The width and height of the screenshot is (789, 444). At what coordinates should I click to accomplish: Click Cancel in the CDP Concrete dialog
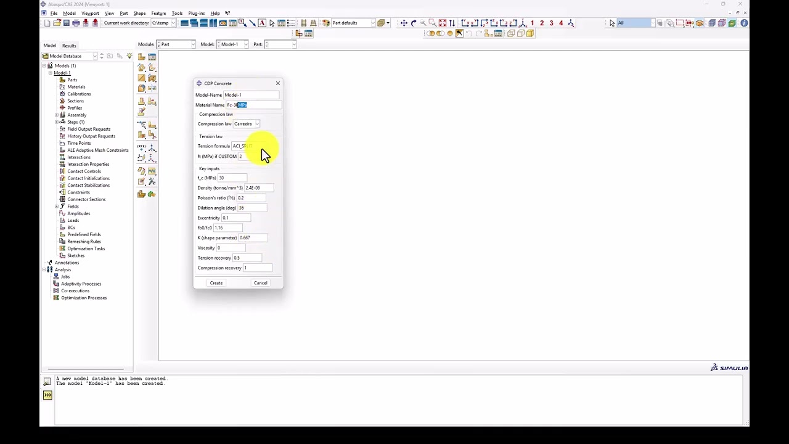[x=261, y=283]
